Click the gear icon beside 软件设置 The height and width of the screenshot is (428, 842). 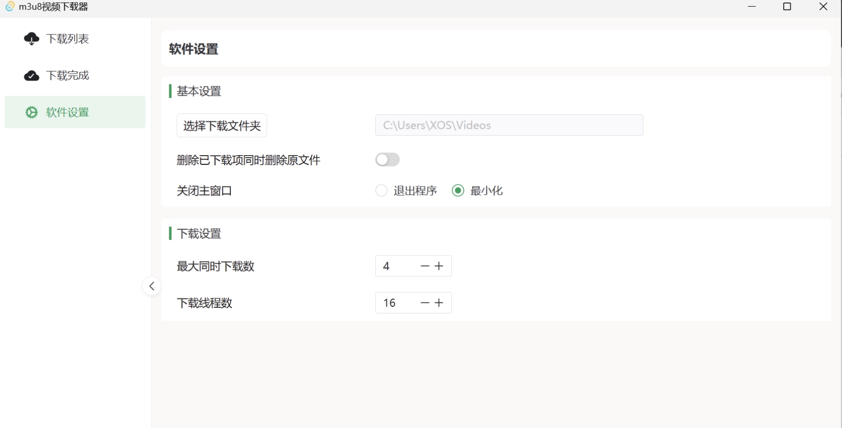pyautogui.click(x=31, y=112)
